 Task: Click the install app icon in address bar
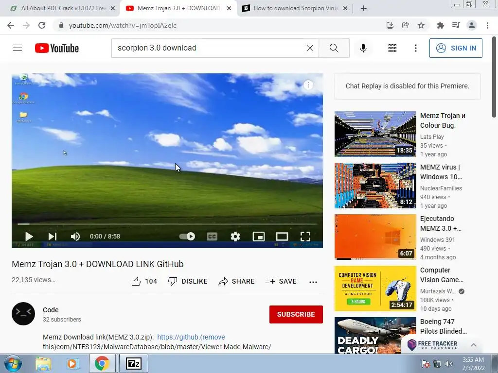tap(390, 25)
